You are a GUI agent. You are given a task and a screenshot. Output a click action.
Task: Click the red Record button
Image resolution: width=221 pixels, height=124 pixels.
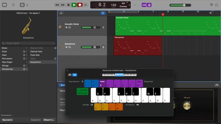(x=80, y=5)
